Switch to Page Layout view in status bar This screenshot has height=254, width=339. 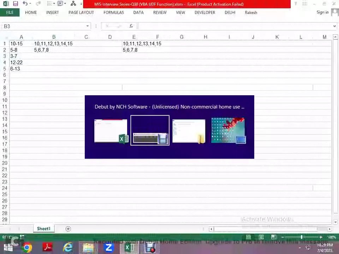click(x=261, y=237)
